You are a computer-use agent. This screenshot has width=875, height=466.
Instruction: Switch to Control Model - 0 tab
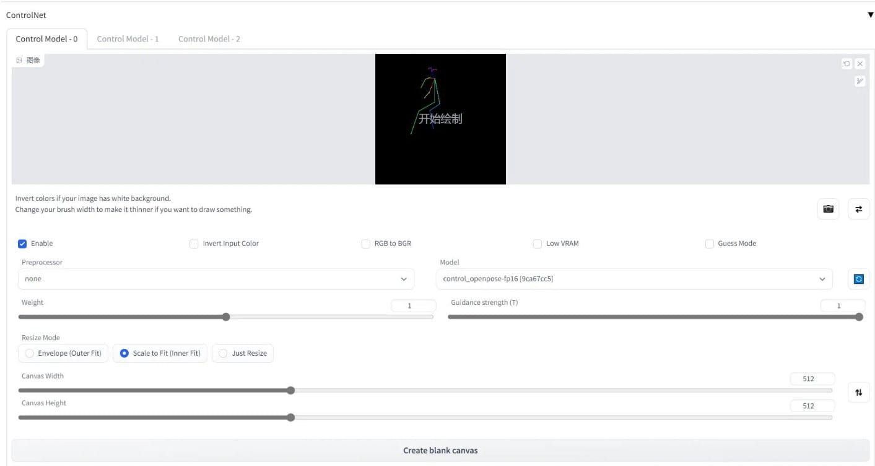[x=46, y=38]
